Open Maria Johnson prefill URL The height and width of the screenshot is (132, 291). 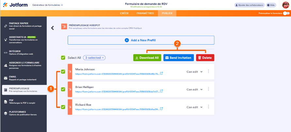[x=117, y=73]
